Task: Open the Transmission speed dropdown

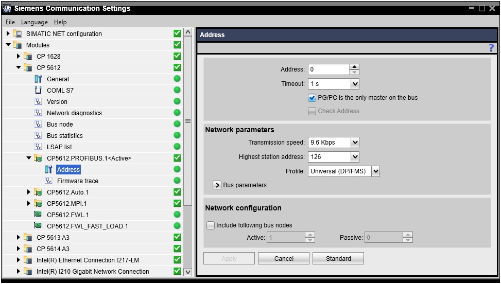Action: point(355,143)
